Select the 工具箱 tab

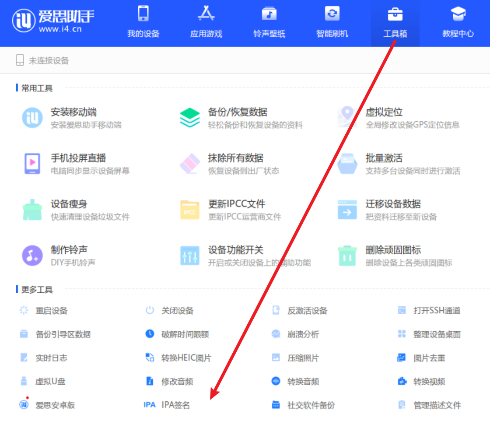pos(395,23)
